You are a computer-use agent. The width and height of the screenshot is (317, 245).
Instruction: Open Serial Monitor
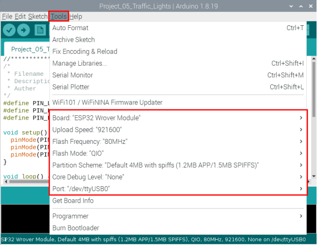(x=178, y=75)
